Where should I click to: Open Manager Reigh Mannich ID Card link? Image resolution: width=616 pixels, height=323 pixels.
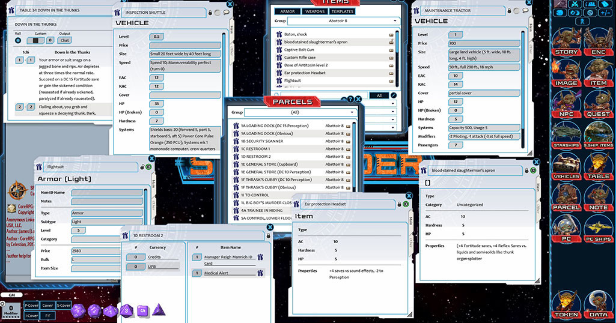point(228,260)
